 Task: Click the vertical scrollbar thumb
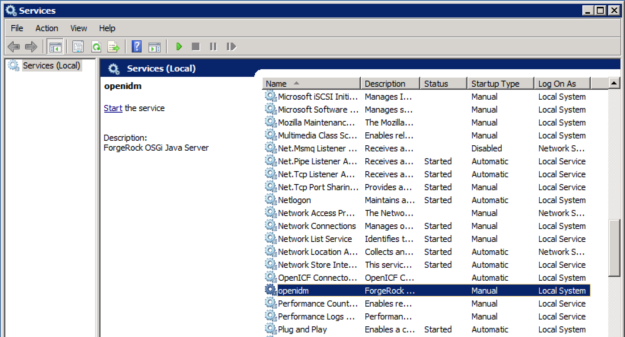pyautogui.click(x=614, y=248)
